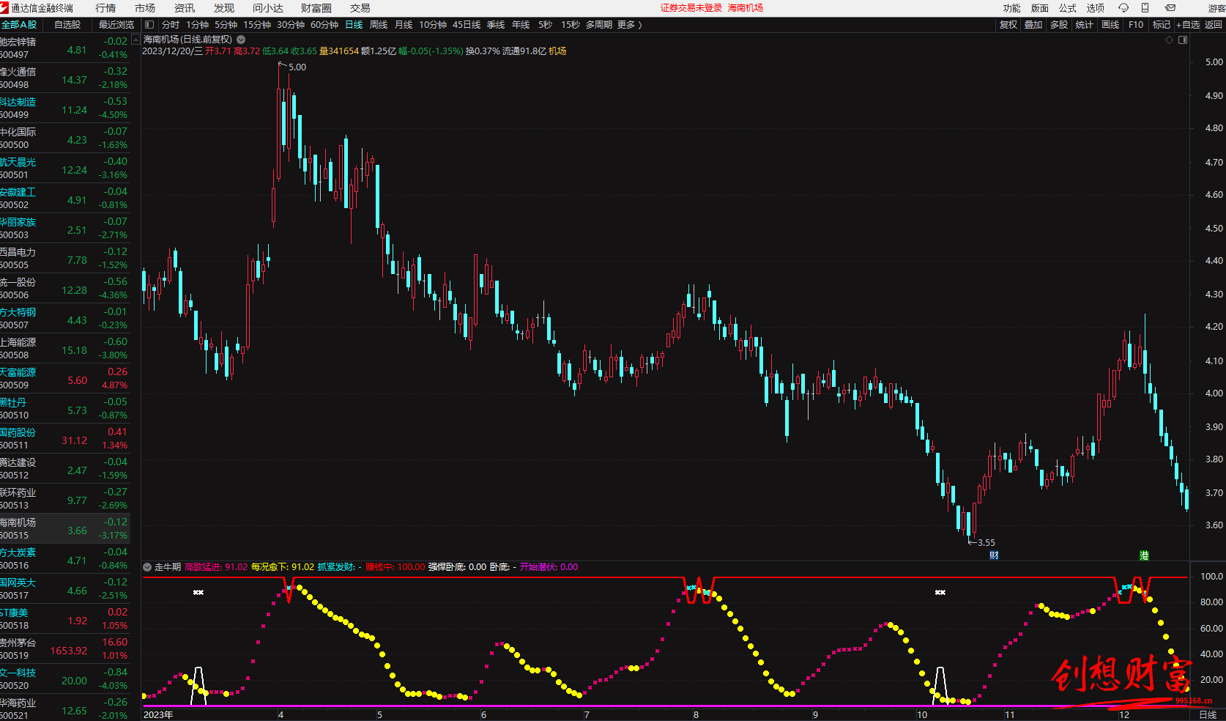Select the 30分钟 period
Viewport: 1226px width, 721px height.
point(291,25)
